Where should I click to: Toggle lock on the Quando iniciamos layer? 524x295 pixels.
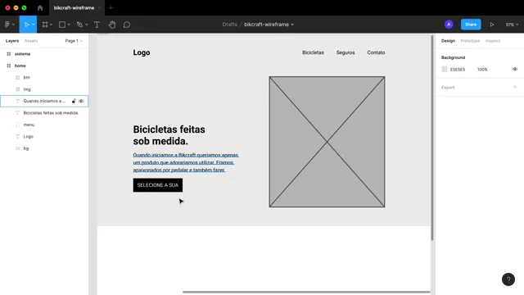click(x=74, y=101)
